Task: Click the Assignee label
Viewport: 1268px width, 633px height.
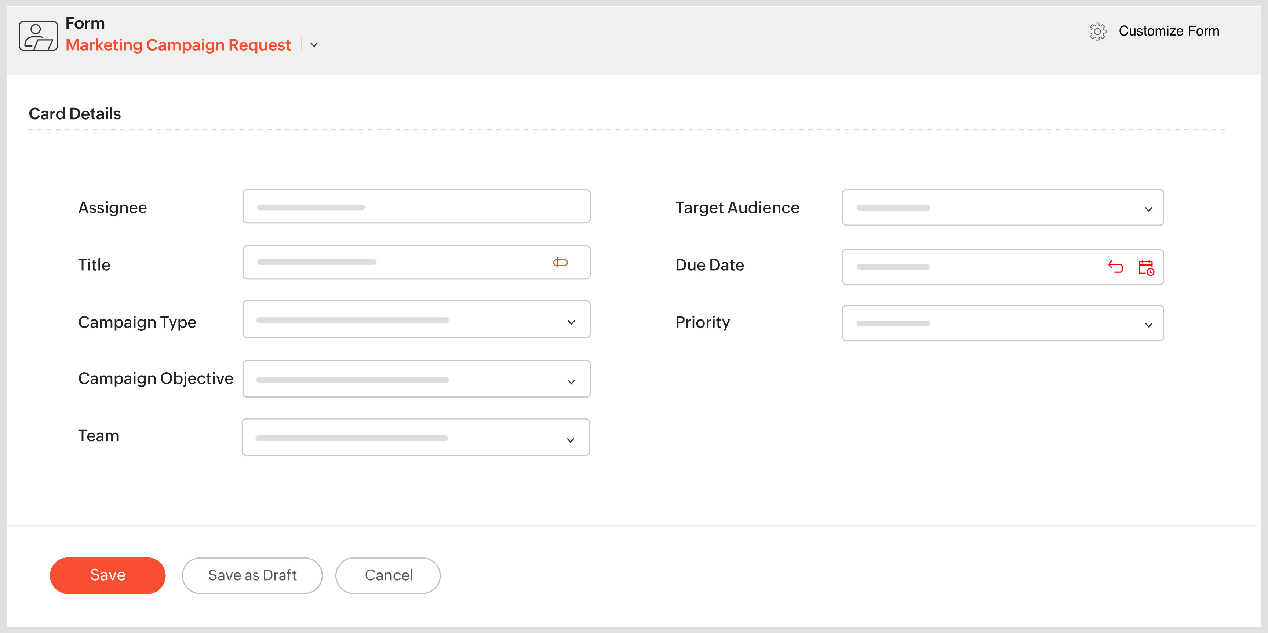Action: click(x=113, y=208)
